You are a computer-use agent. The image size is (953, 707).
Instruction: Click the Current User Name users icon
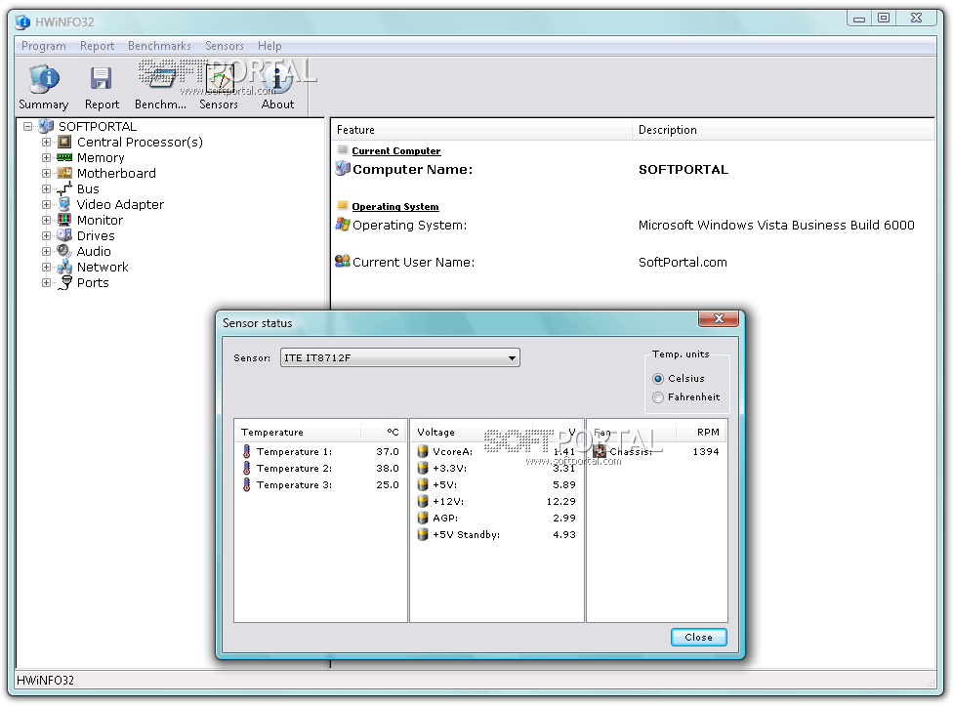coord(343,262)
